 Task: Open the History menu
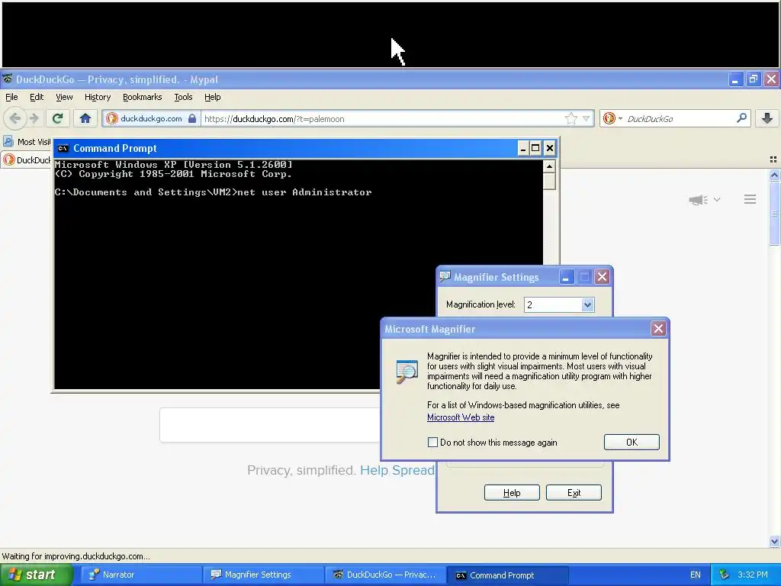click(97, 97)
